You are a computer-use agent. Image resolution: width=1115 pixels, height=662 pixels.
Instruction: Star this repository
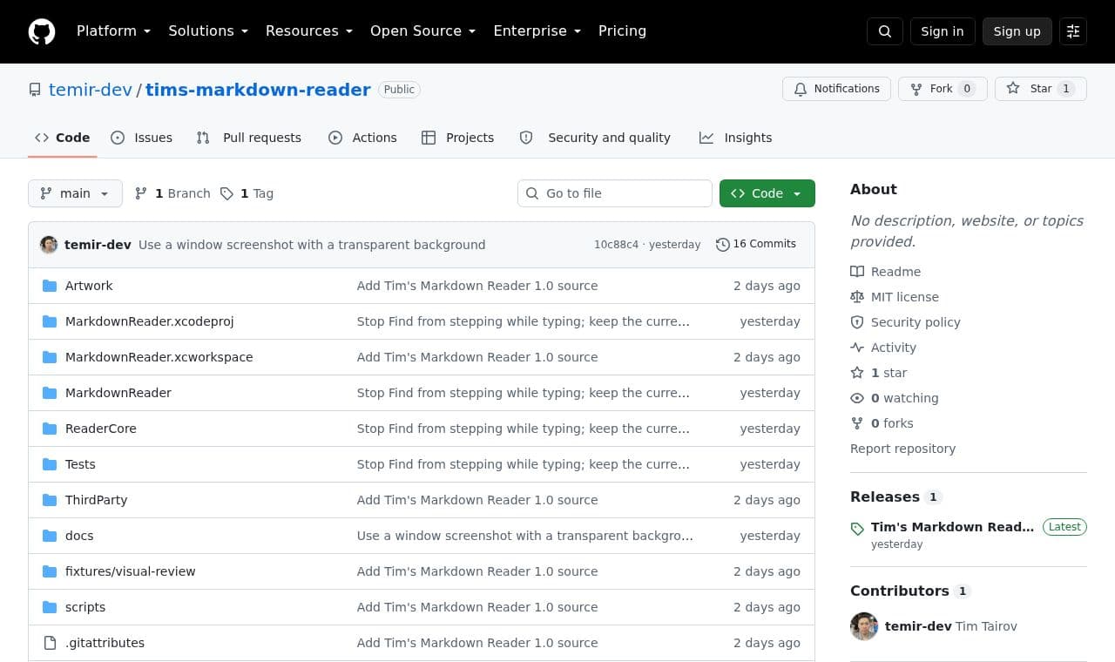pyautogui.click(x=1041, y=89)
